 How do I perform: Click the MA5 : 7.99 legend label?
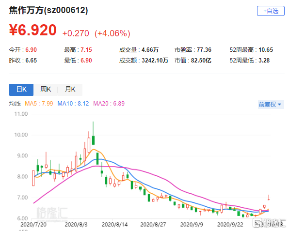(39, 104)
